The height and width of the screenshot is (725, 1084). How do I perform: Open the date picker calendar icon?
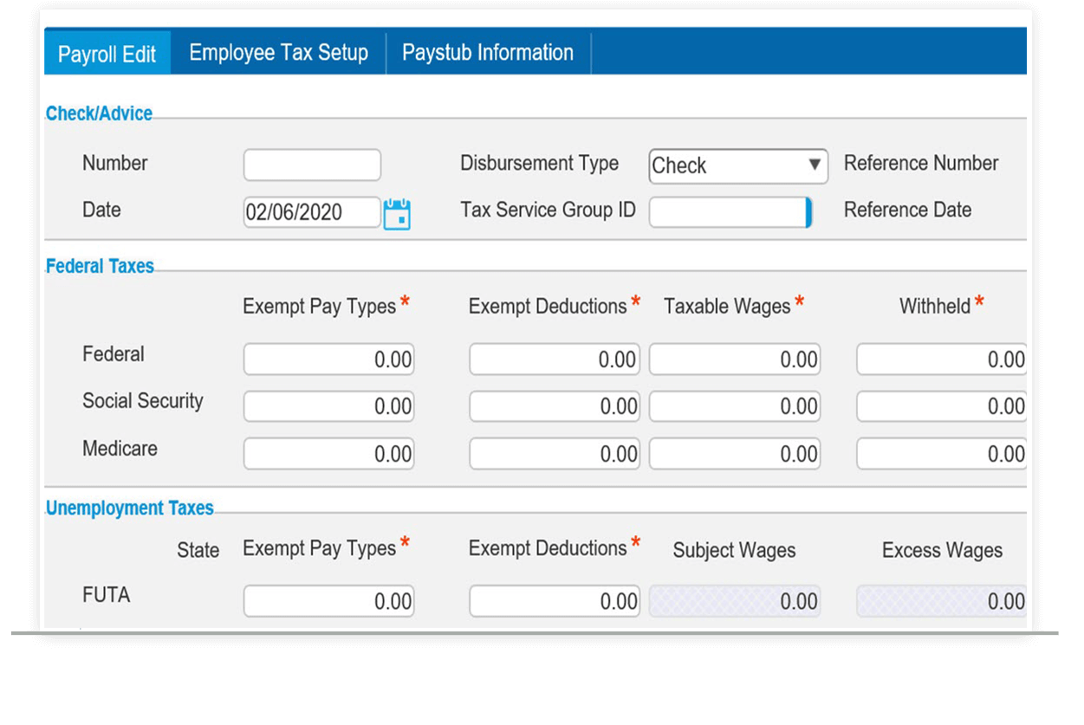coord(399,211)
